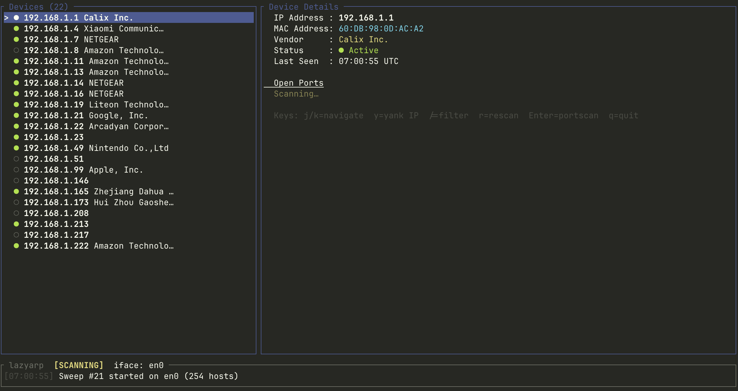Click selection arrow beside Calix Inc. row
Screen dimensions: 738x391
(x=6, y=18)
